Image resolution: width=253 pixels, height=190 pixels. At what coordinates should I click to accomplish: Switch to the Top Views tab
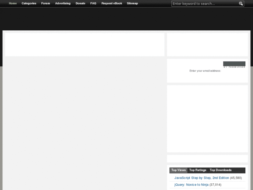coord(179,170)
